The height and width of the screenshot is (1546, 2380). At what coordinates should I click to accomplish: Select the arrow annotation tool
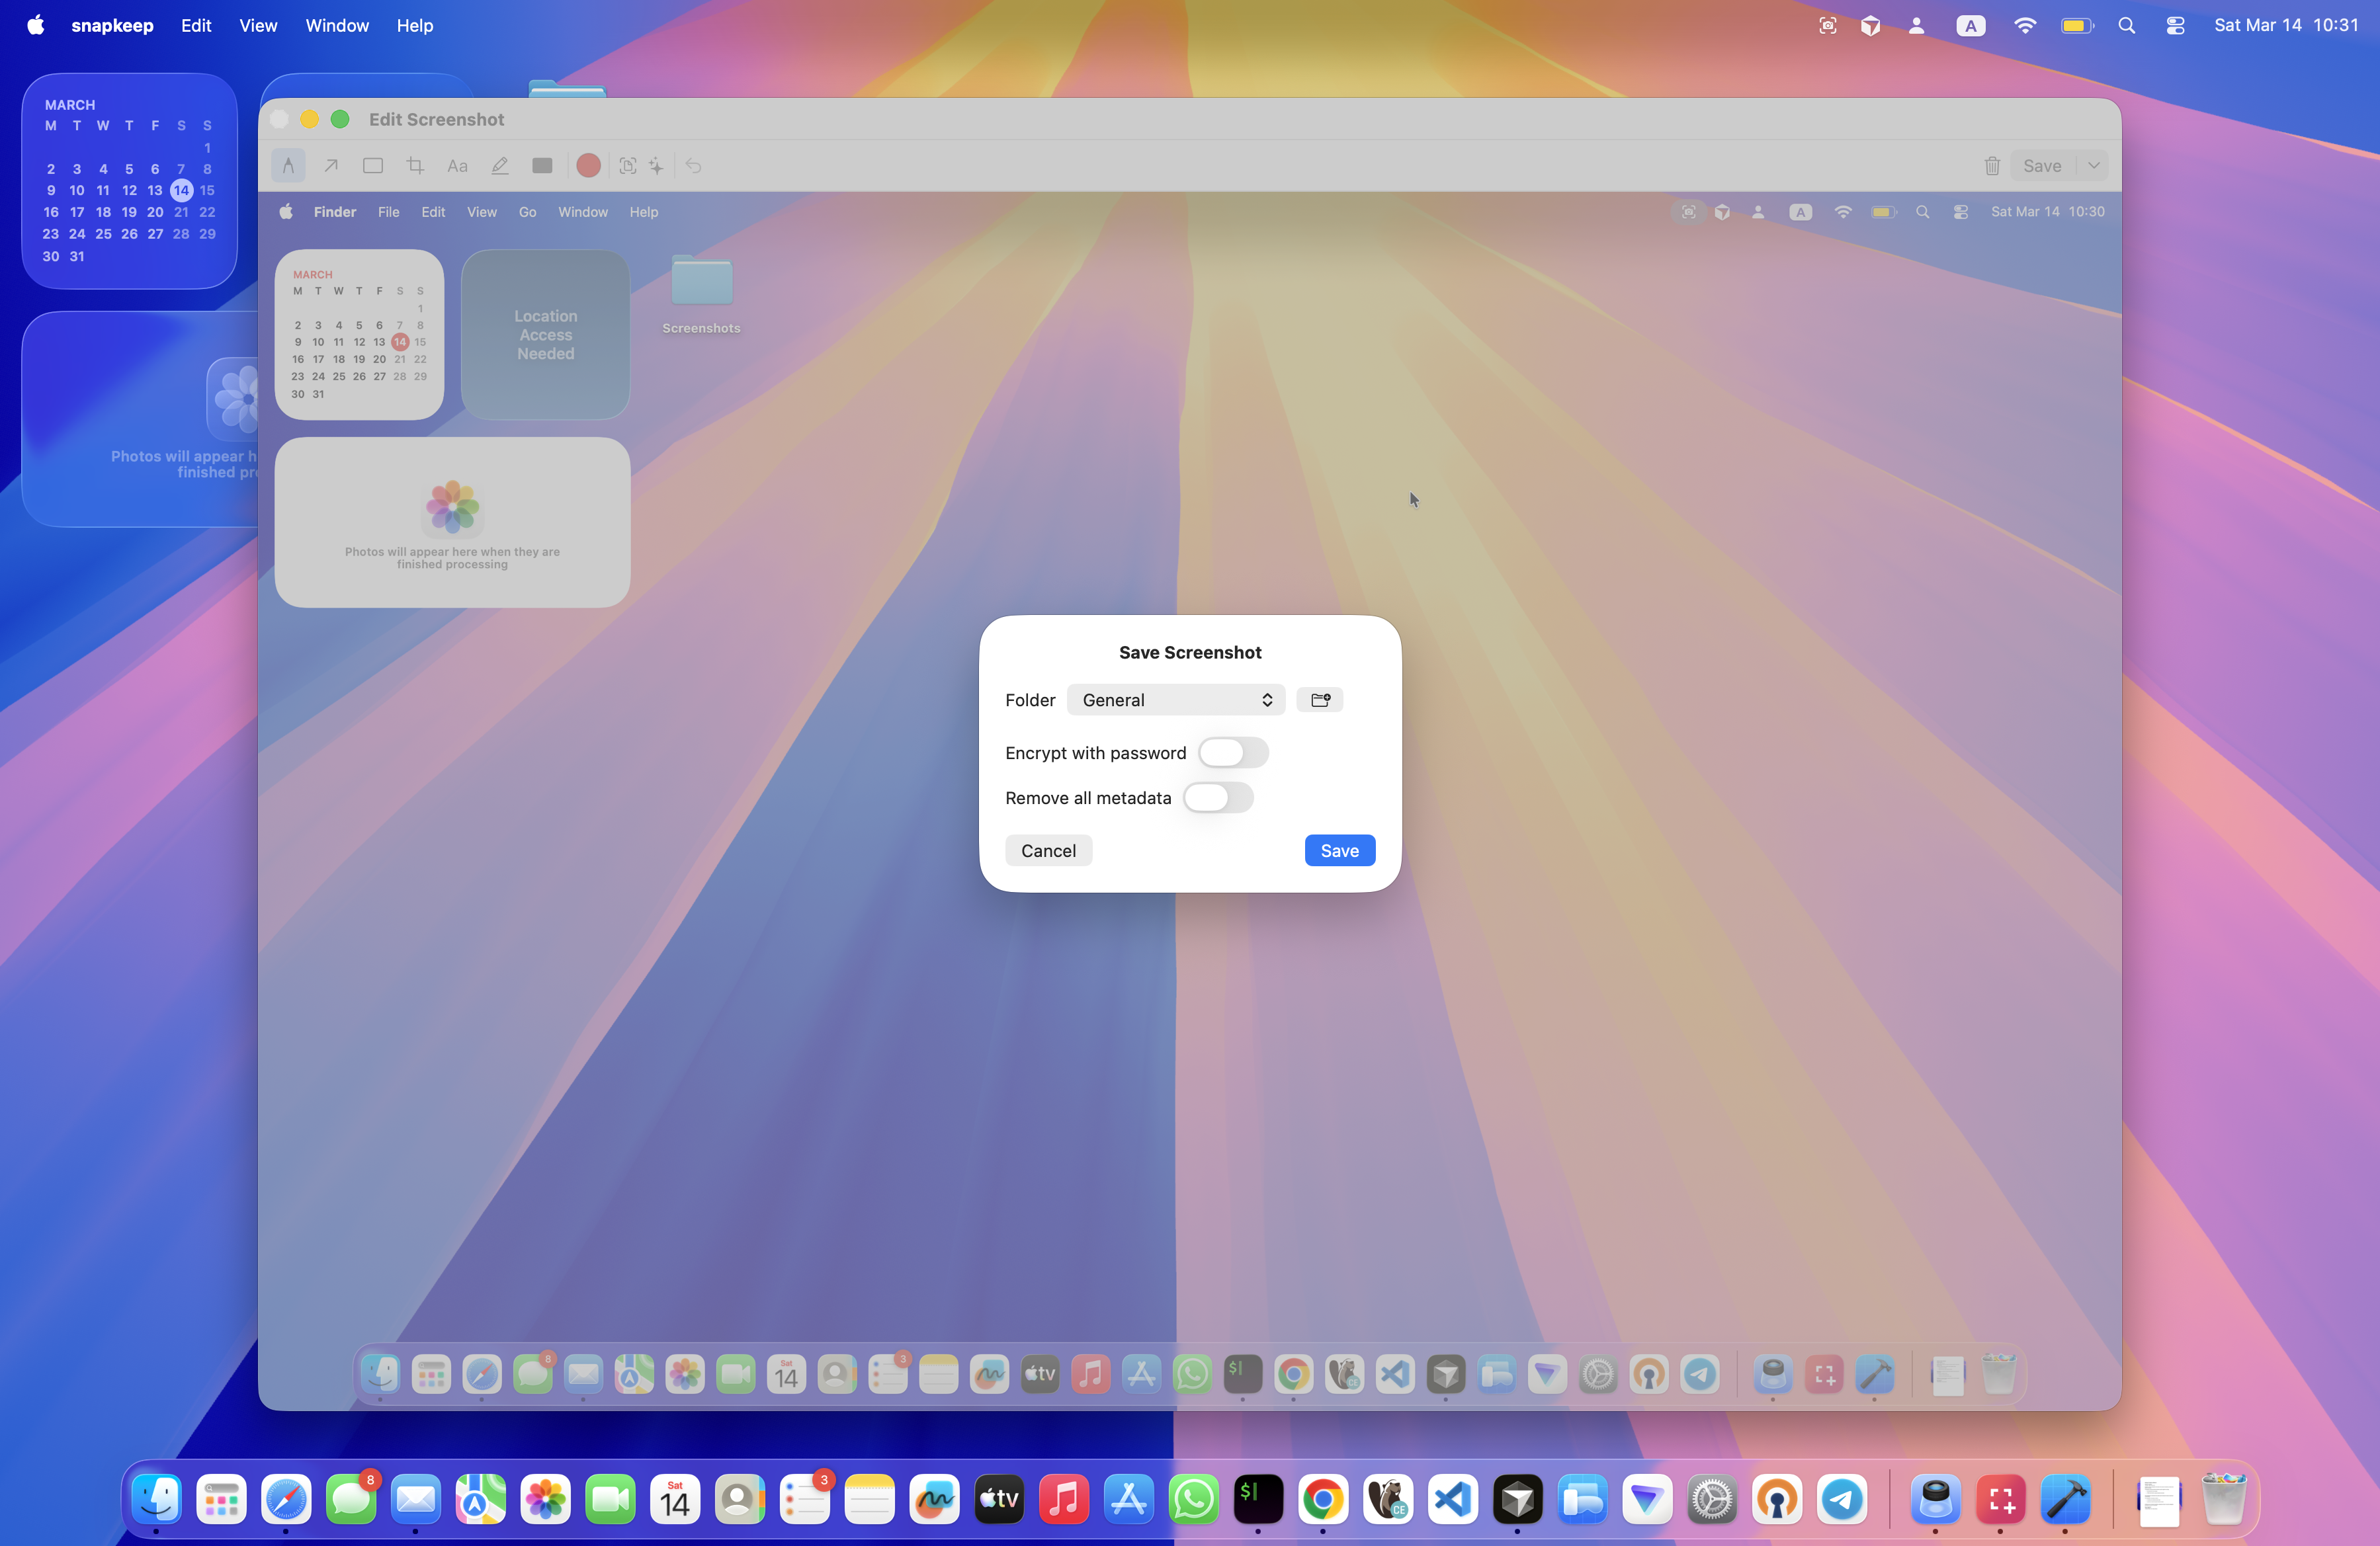[x=331, y=166]
